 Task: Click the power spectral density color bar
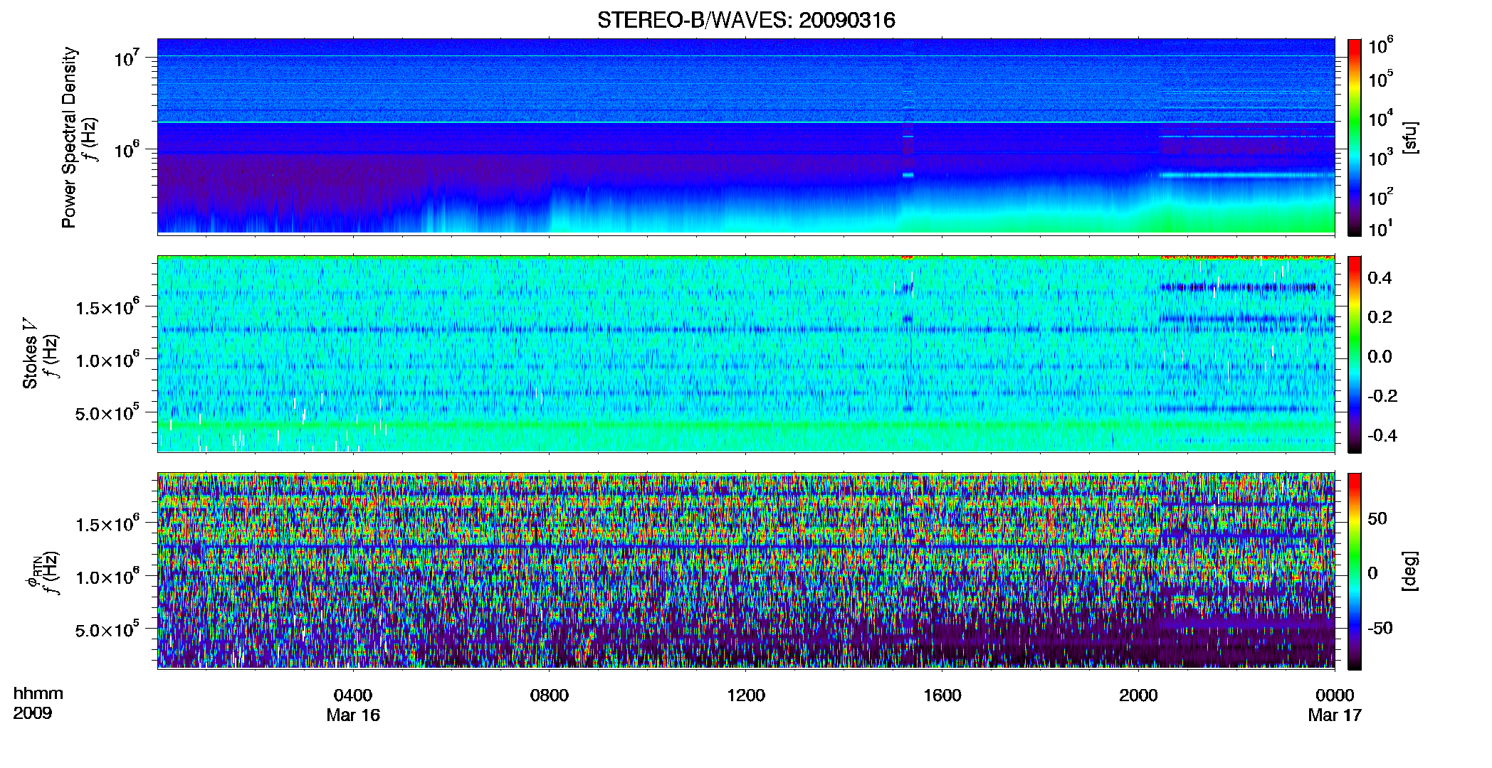click(1355, 137)
